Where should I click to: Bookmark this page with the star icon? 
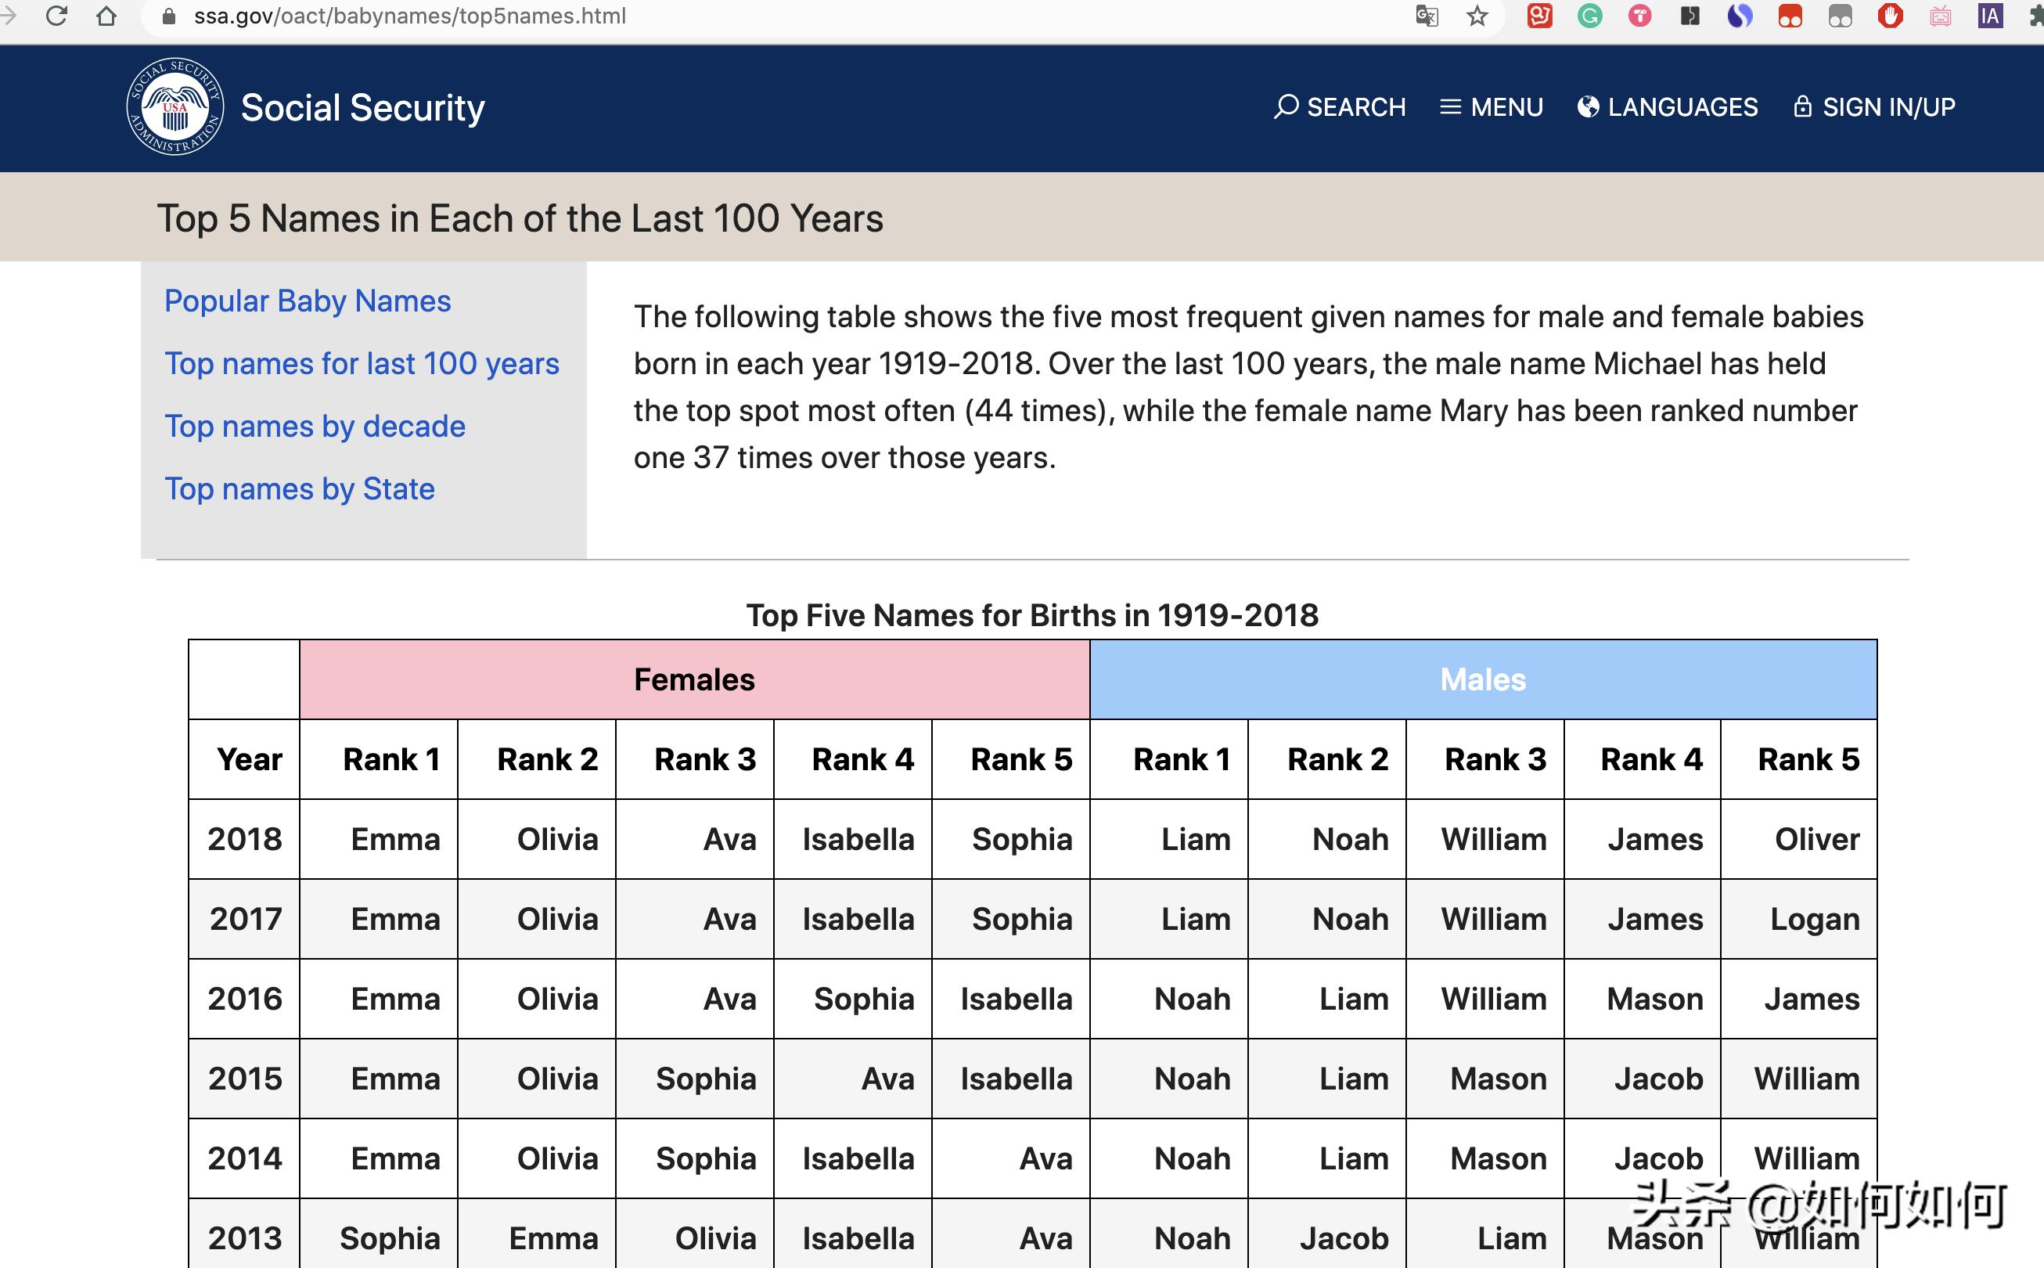(x=1477, y=16)
